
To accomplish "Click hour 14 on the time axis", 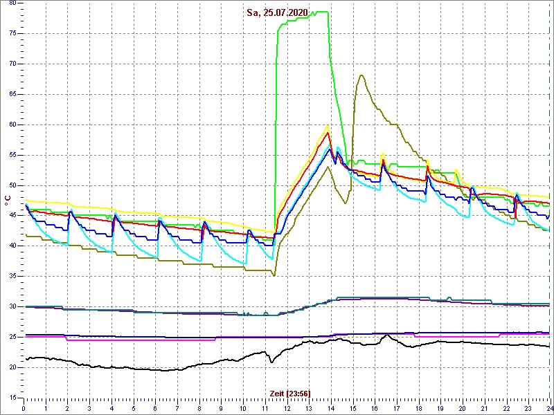I will (330, 408).
